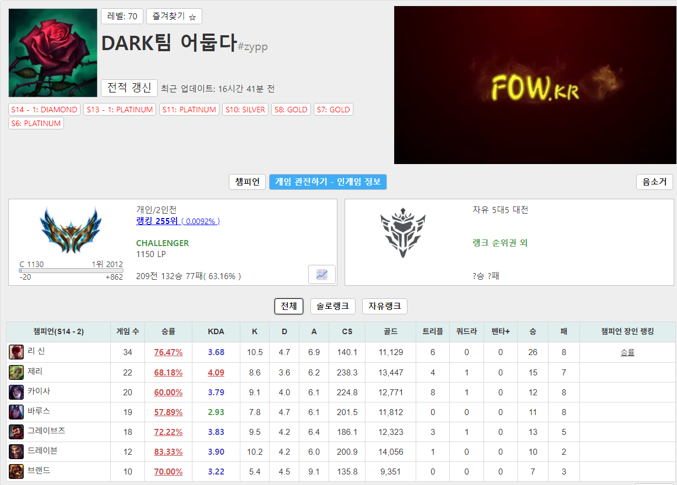The image size is (677, 485).
Task: Click the S11: PLATINUM season badge
Action: pos(189,110)
